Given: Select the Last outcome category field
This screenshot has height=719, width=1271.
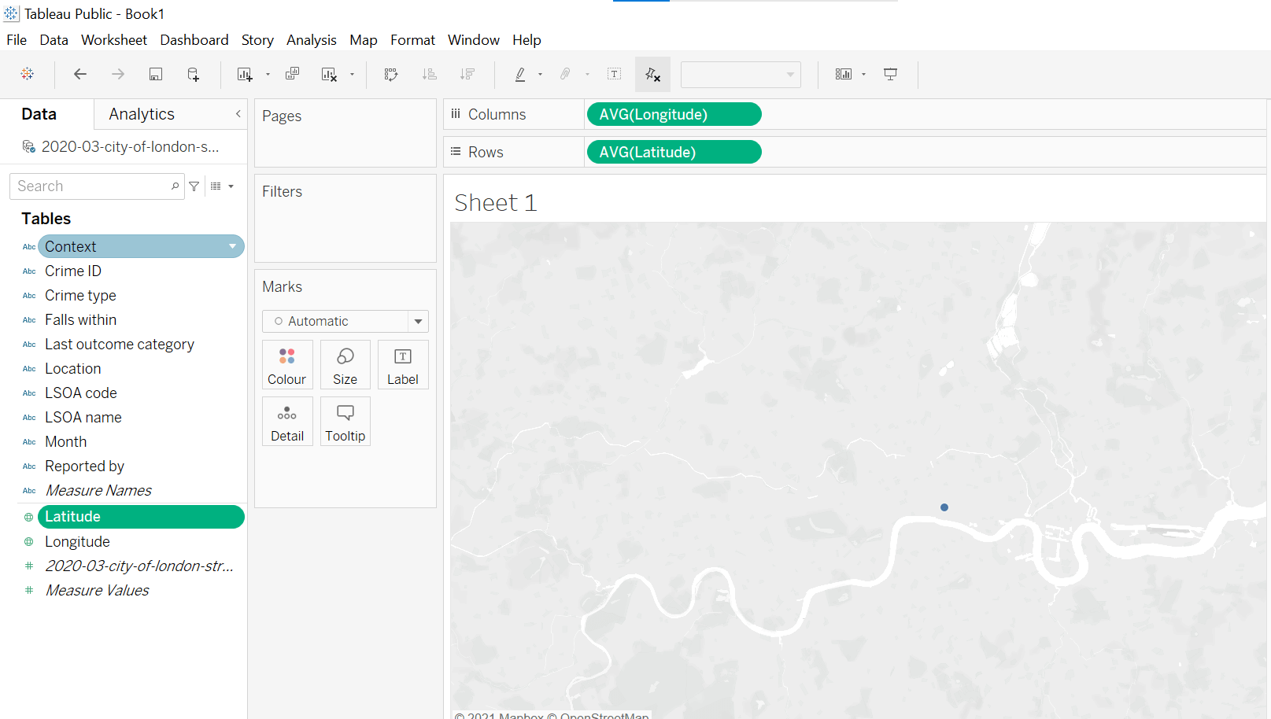Looking at the screenshot, I should click(x=120, y=345).
